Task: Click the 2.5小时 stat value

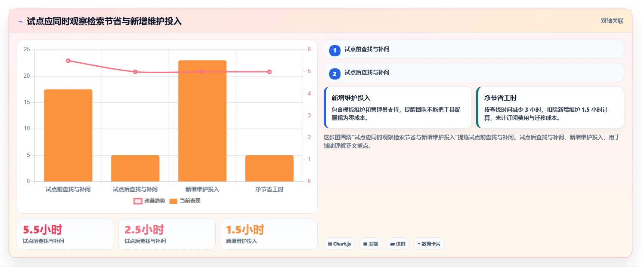Action: pos(144,230)
